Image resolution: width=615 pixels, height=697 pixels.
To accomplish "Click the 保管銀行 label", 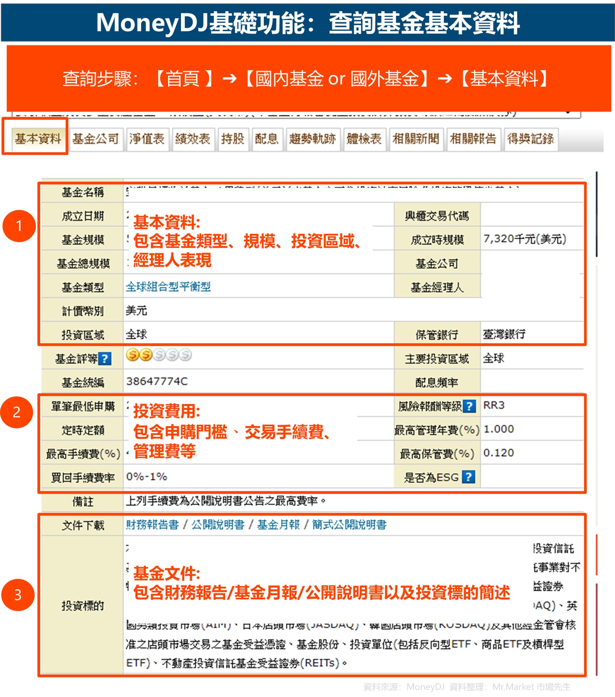I will point(437,335).
